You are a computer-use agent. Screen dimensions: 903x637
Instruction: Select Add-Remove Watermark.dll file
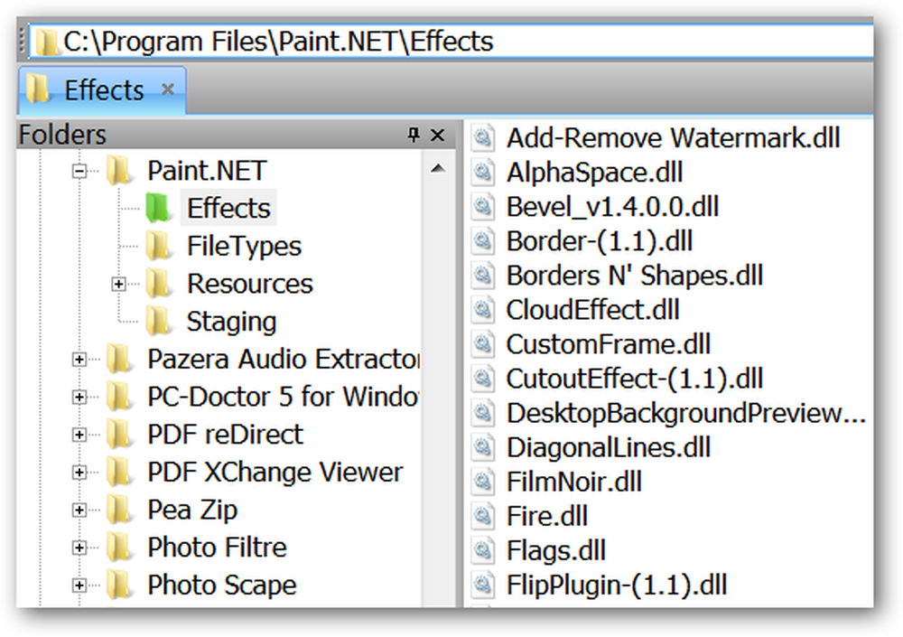tap(674, 138)
